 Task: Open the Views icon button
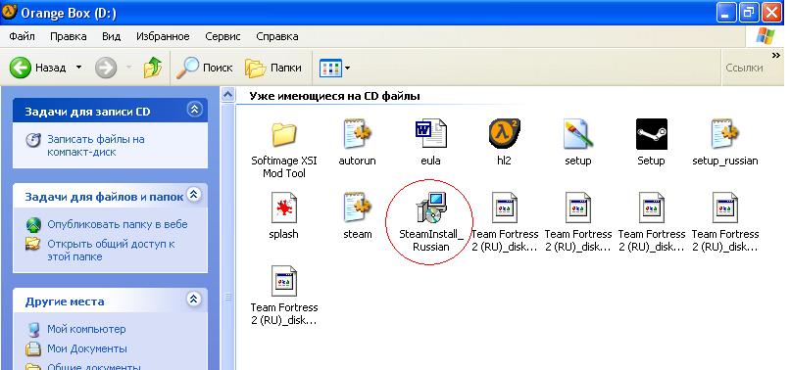[330, 68]
